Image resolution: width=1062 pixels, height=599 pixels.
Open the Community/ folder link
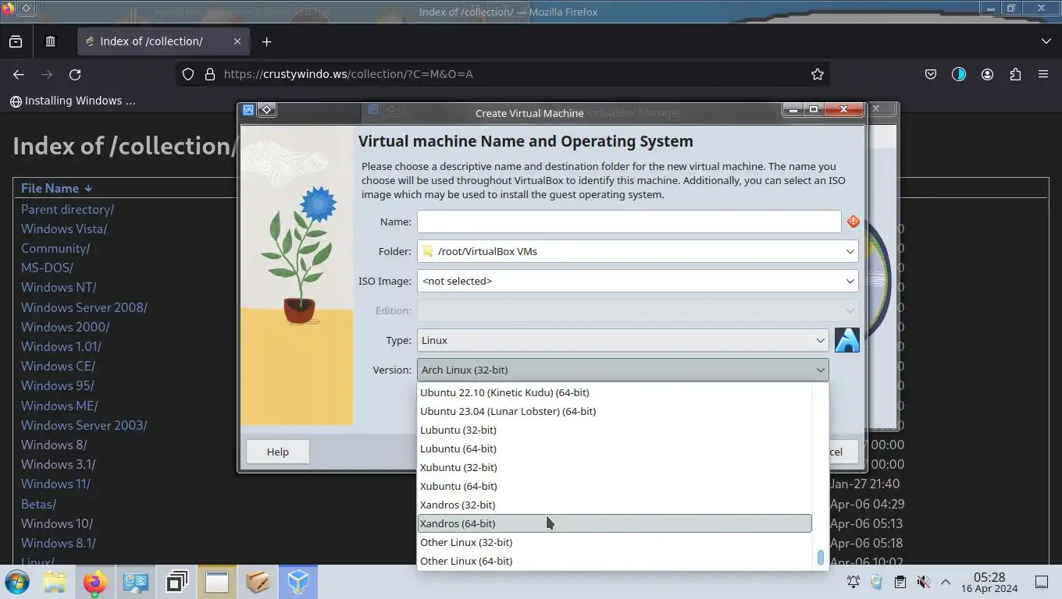pyautogui.click(x=55, y=248)
